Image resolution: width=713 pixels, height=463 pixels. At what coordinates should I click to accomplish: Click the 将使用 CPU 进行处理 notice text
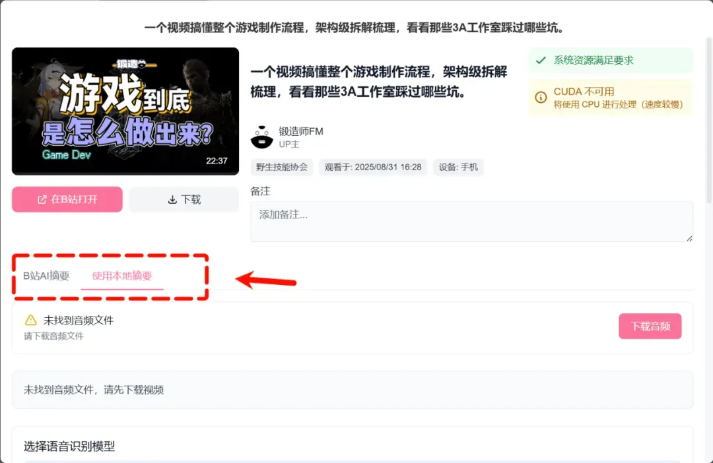coord(618,104)
